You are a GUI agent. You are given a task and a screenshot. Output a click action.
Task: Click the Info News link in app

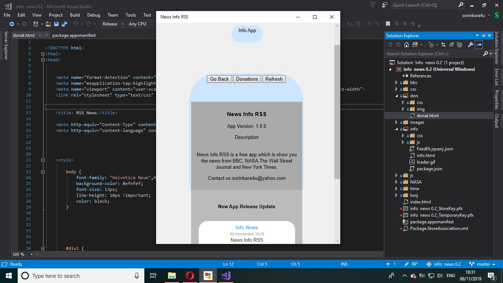(247, 227)
